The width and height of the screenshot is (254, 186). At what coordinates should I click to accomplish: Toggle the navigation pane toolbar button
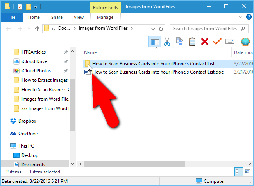(155, 42)
